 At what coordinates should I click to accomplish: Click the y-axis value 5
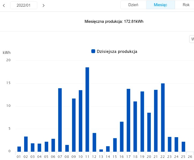(9, 129)
